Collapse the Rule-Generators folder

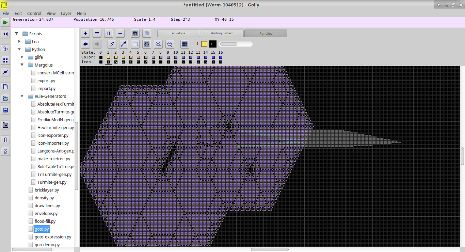[x=22, y=96]
